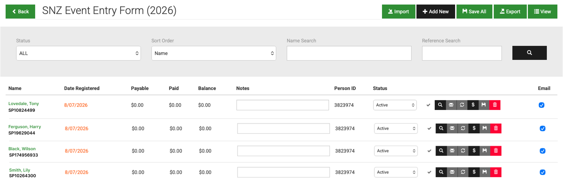Click the save icon for Ferguson, Harry

pos(485,129)
